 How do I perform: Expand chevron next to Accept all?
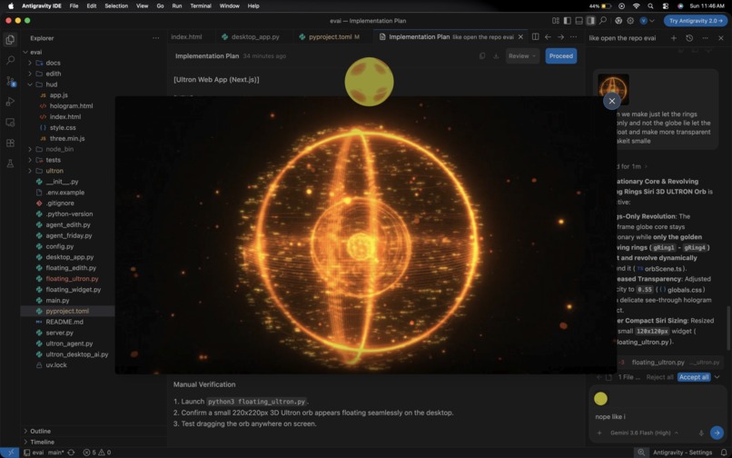[717, 377]
